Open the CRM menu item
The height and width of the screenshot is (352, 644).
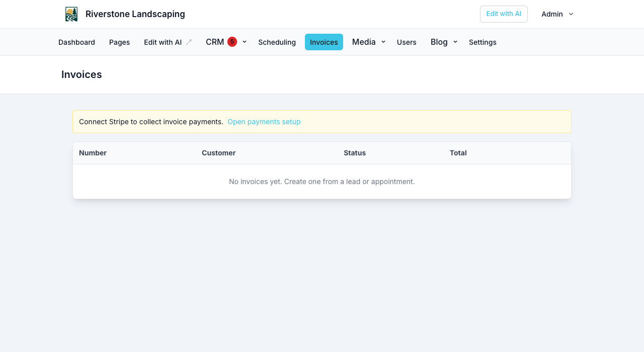(x=215, y=42)
